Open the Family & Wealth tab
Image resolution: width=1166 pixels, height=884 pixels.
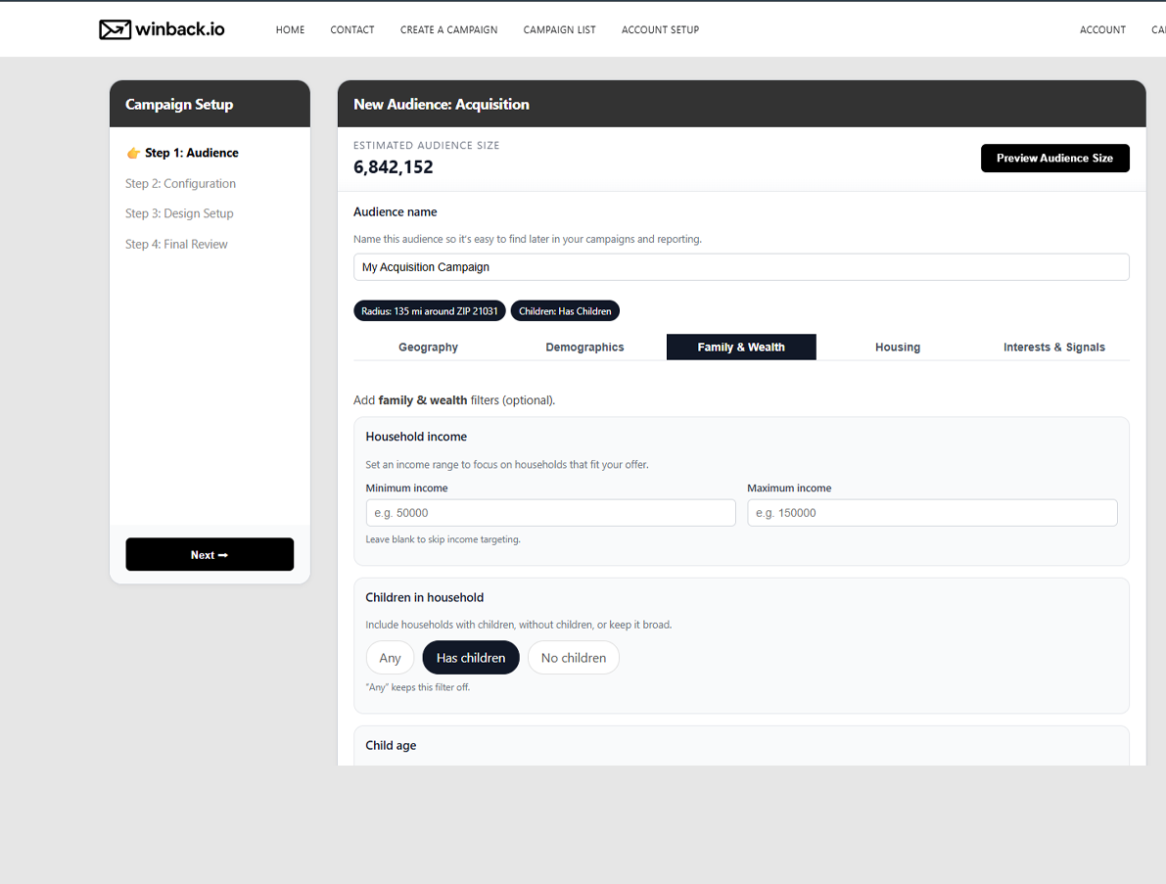tap(741, 347)
